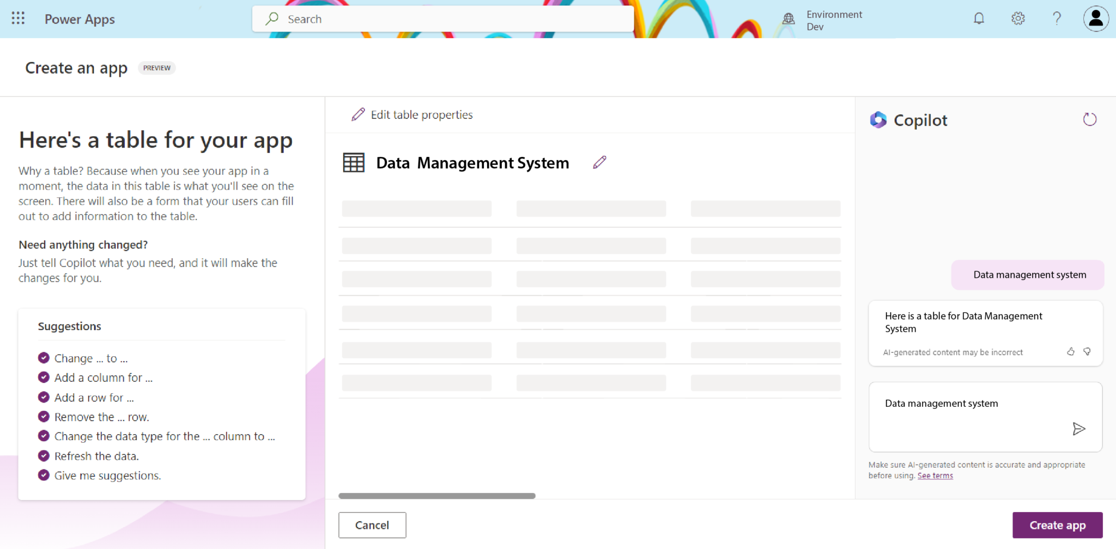
Task: Rename the table using the pencil icon
Action: pyautogui.click(x=599, y=162)
